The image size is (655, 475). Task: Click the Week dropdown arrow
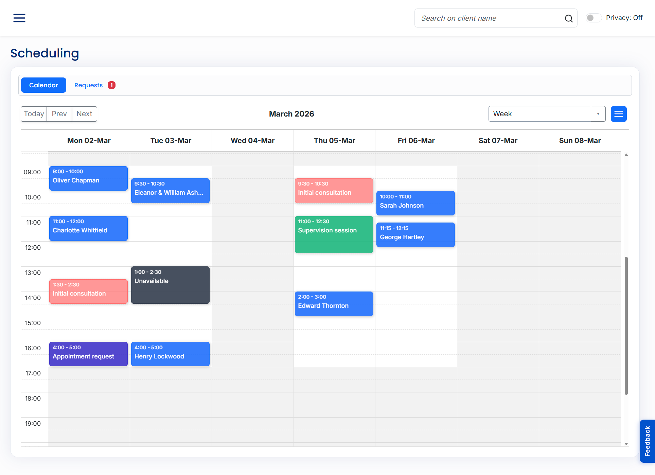(598, 114)
